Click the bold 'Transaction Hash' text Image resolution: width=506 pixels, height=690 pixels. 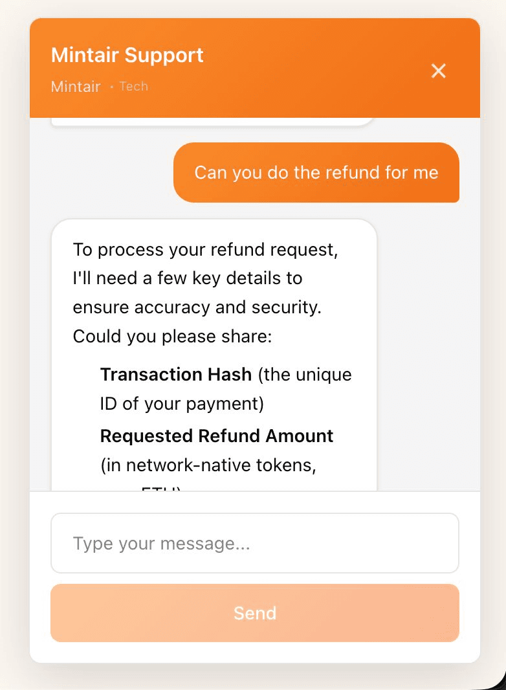(176, 374)
